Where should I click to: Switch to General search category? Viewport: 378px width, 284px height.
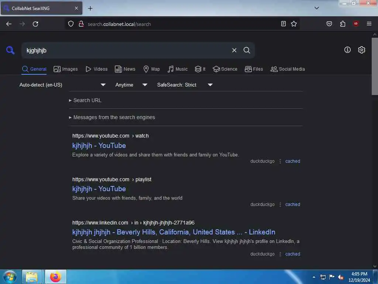(34, 69)
